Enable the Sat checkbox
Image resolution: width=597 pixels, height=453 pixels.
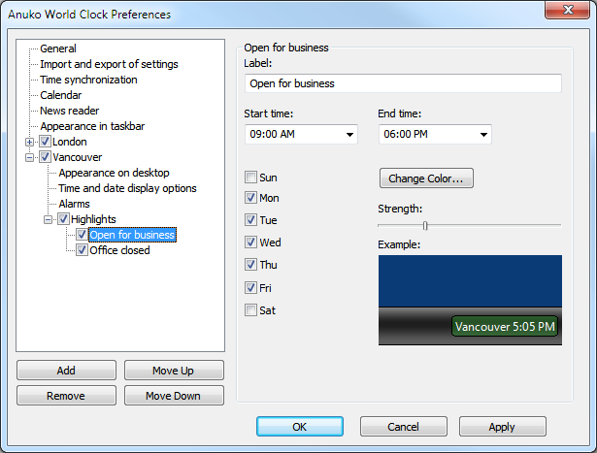point(251,310)
